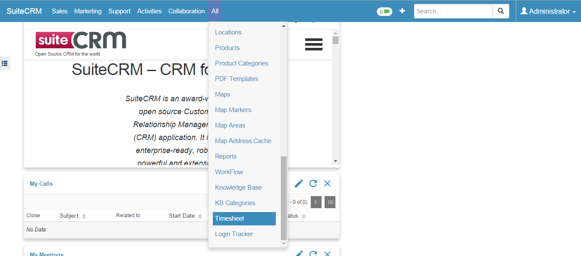Click the Related to column header
581x256 pixels.
(x=128, y=215)
